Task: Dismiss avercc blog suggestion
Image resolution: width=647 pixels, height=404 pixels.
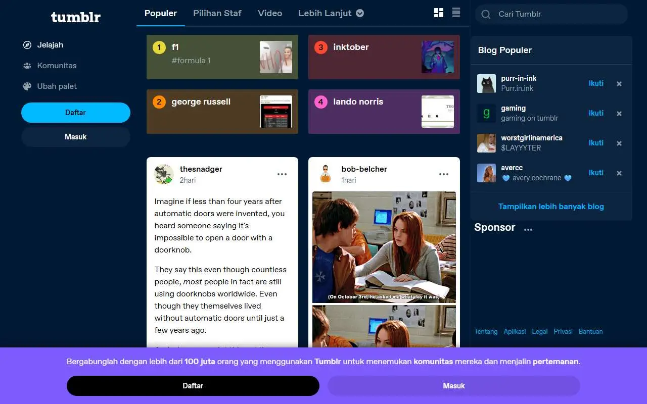Action: coord(619,173)
